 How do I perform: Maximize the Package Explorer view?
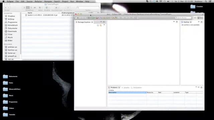(x=104, y=22)
